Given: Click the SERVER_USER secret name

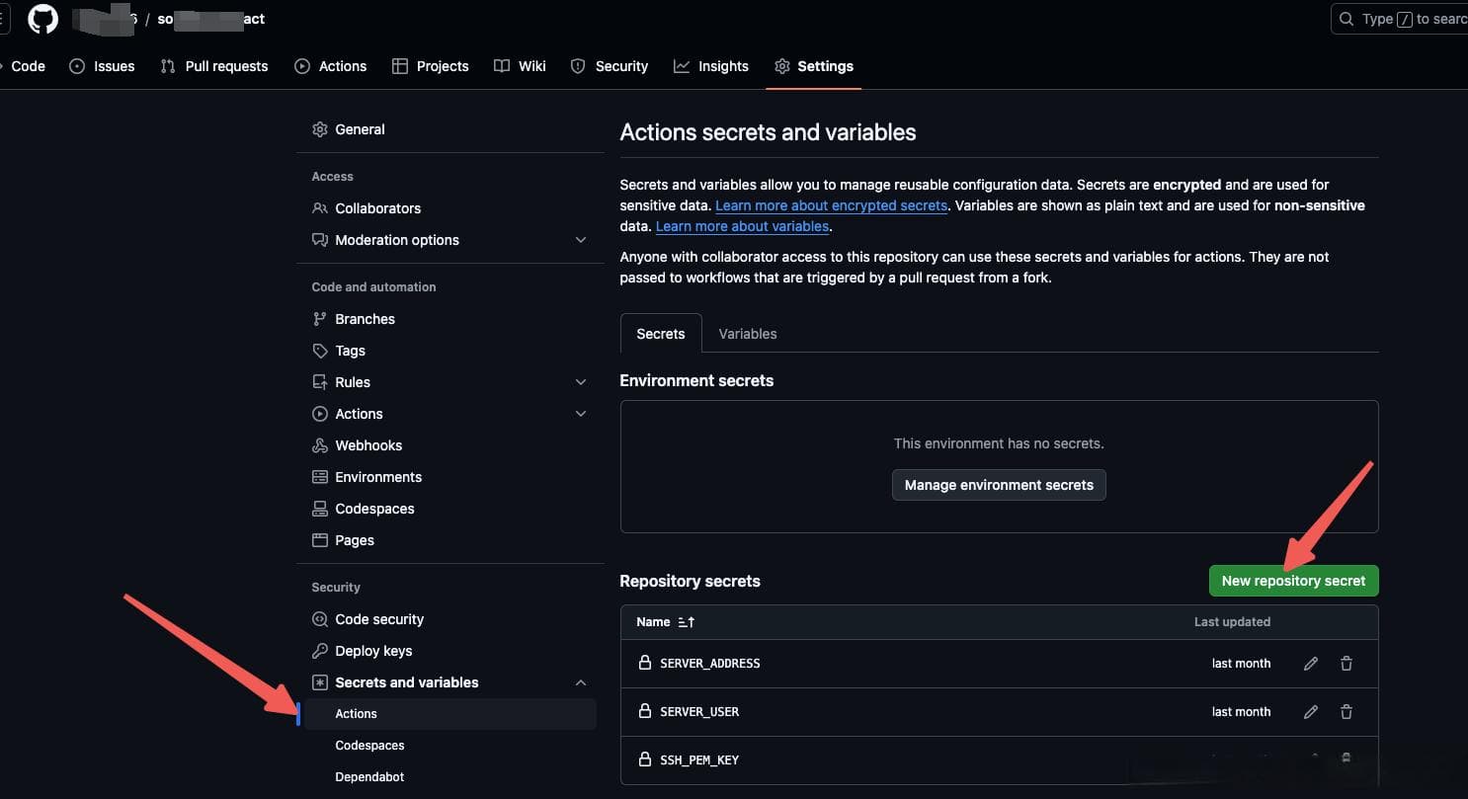Looking at the screenshot, I should point(699,712).
